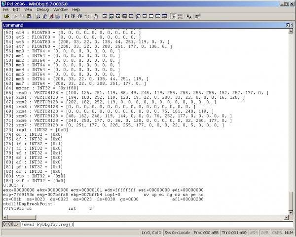This screenshot has height=237, width=296.
Task: Open the Memory window icon
Action: click(x=131, y=16)
